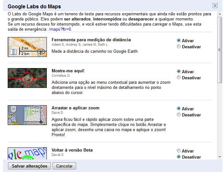Click the scrollbar up arrow
Screen dimensions: 223x172
tap(220, 14)
